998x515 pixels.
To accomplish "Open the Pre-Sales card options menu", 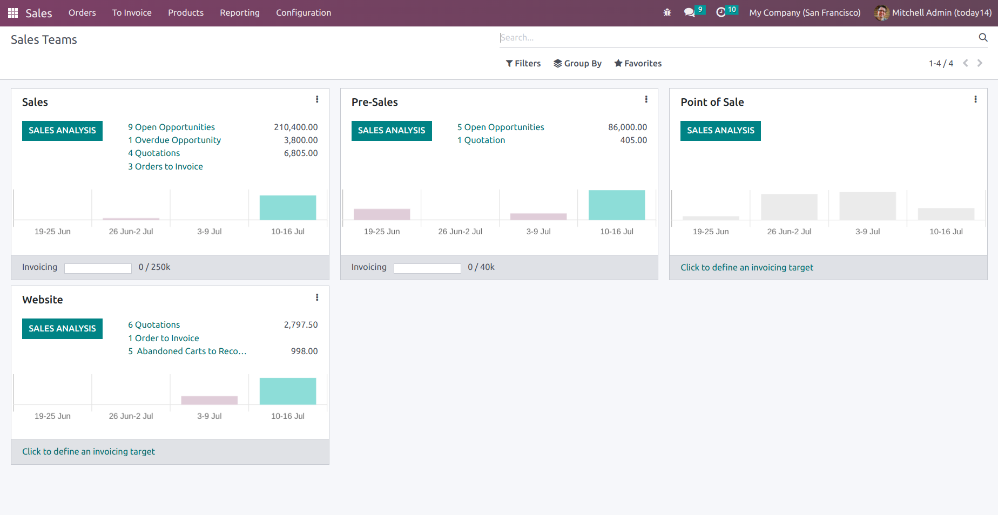I will point(646,99).
